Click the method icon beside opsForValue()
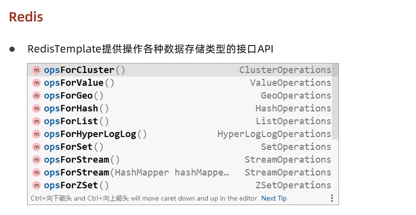The height and width of the screenshot is (215, 416). coord(36,83)
